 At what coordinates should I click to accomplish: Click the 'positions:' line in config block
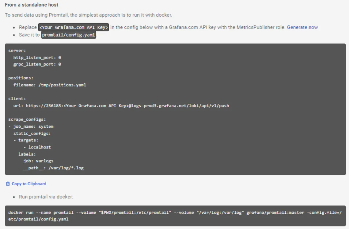point(21,78)
